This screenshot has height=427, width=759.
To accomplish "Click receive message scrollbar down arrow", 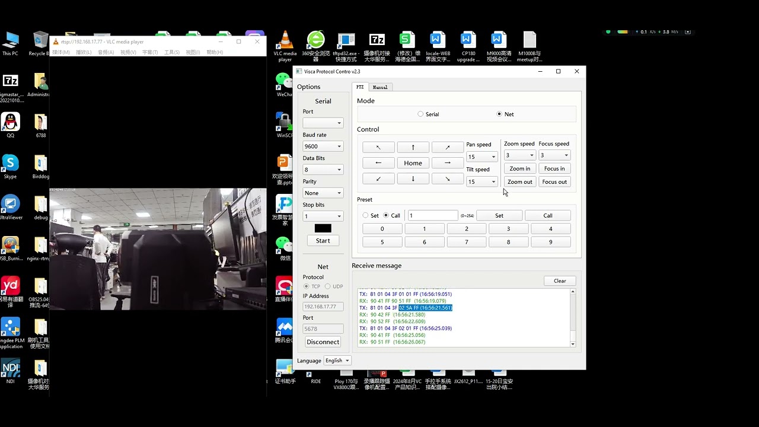I will (573, 344).
